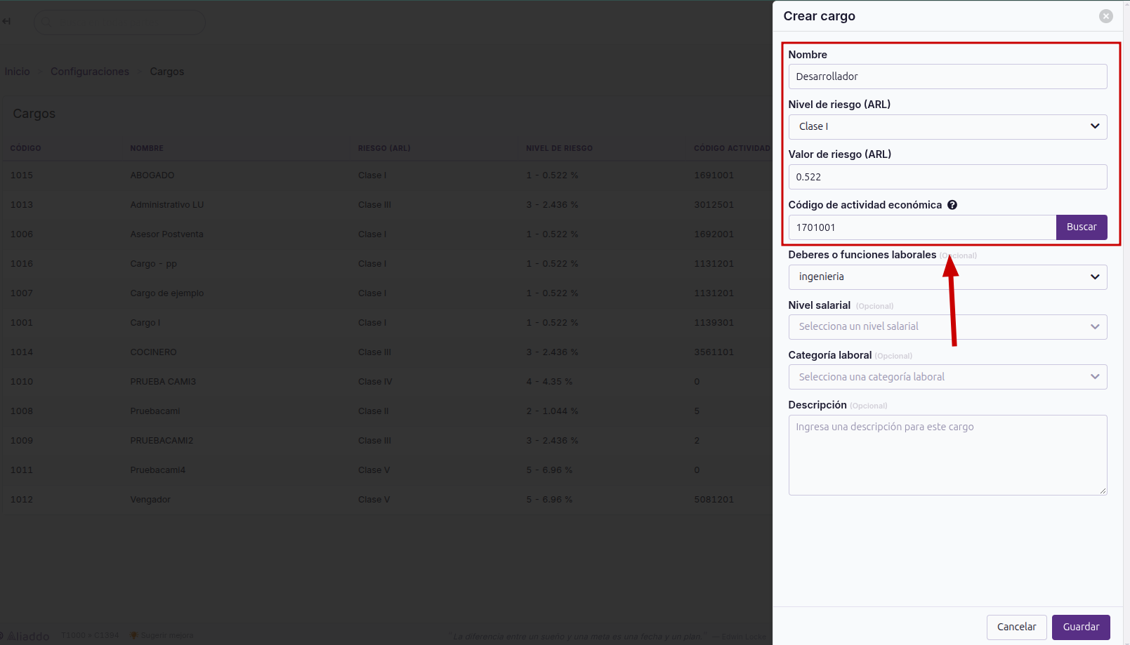Open the Nivel salarial dropdown
Image resolution: width=1130 pixels, height=645 pixels.
[x=947, y=326]
